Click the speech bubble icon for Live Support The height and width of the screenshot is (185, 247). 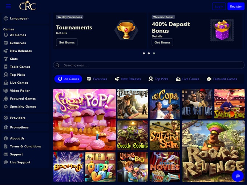click(6, 162)
